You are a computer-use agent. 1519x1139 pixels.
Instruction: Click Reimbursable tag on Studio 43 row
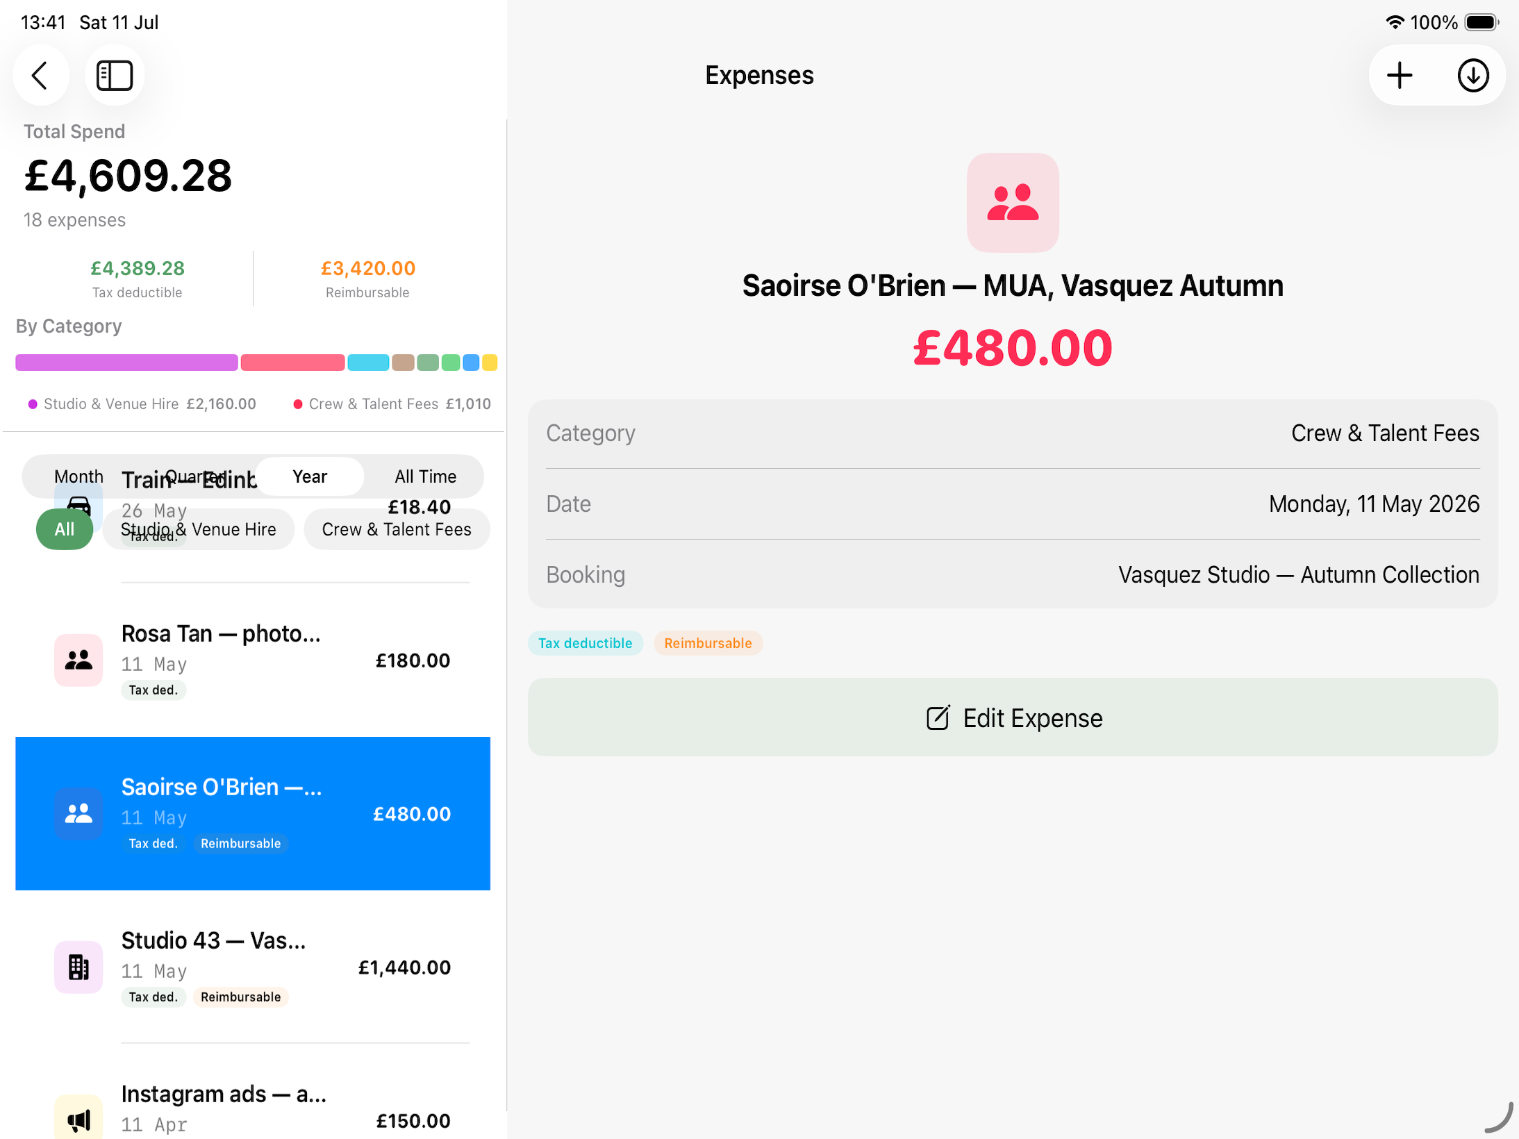[x=240, y=997]
